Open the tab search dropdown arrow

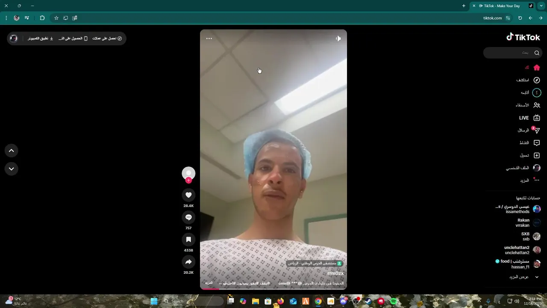(541, 6)
